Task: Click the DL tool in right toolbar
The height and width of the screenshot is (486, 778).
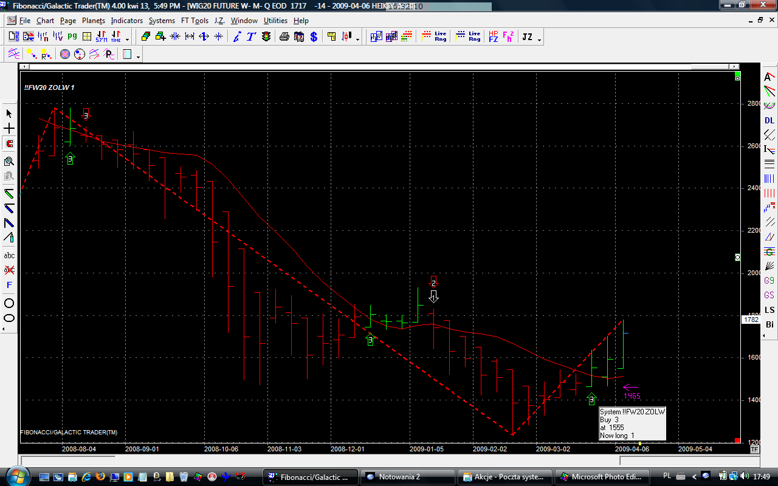Action: click(769, 120)
